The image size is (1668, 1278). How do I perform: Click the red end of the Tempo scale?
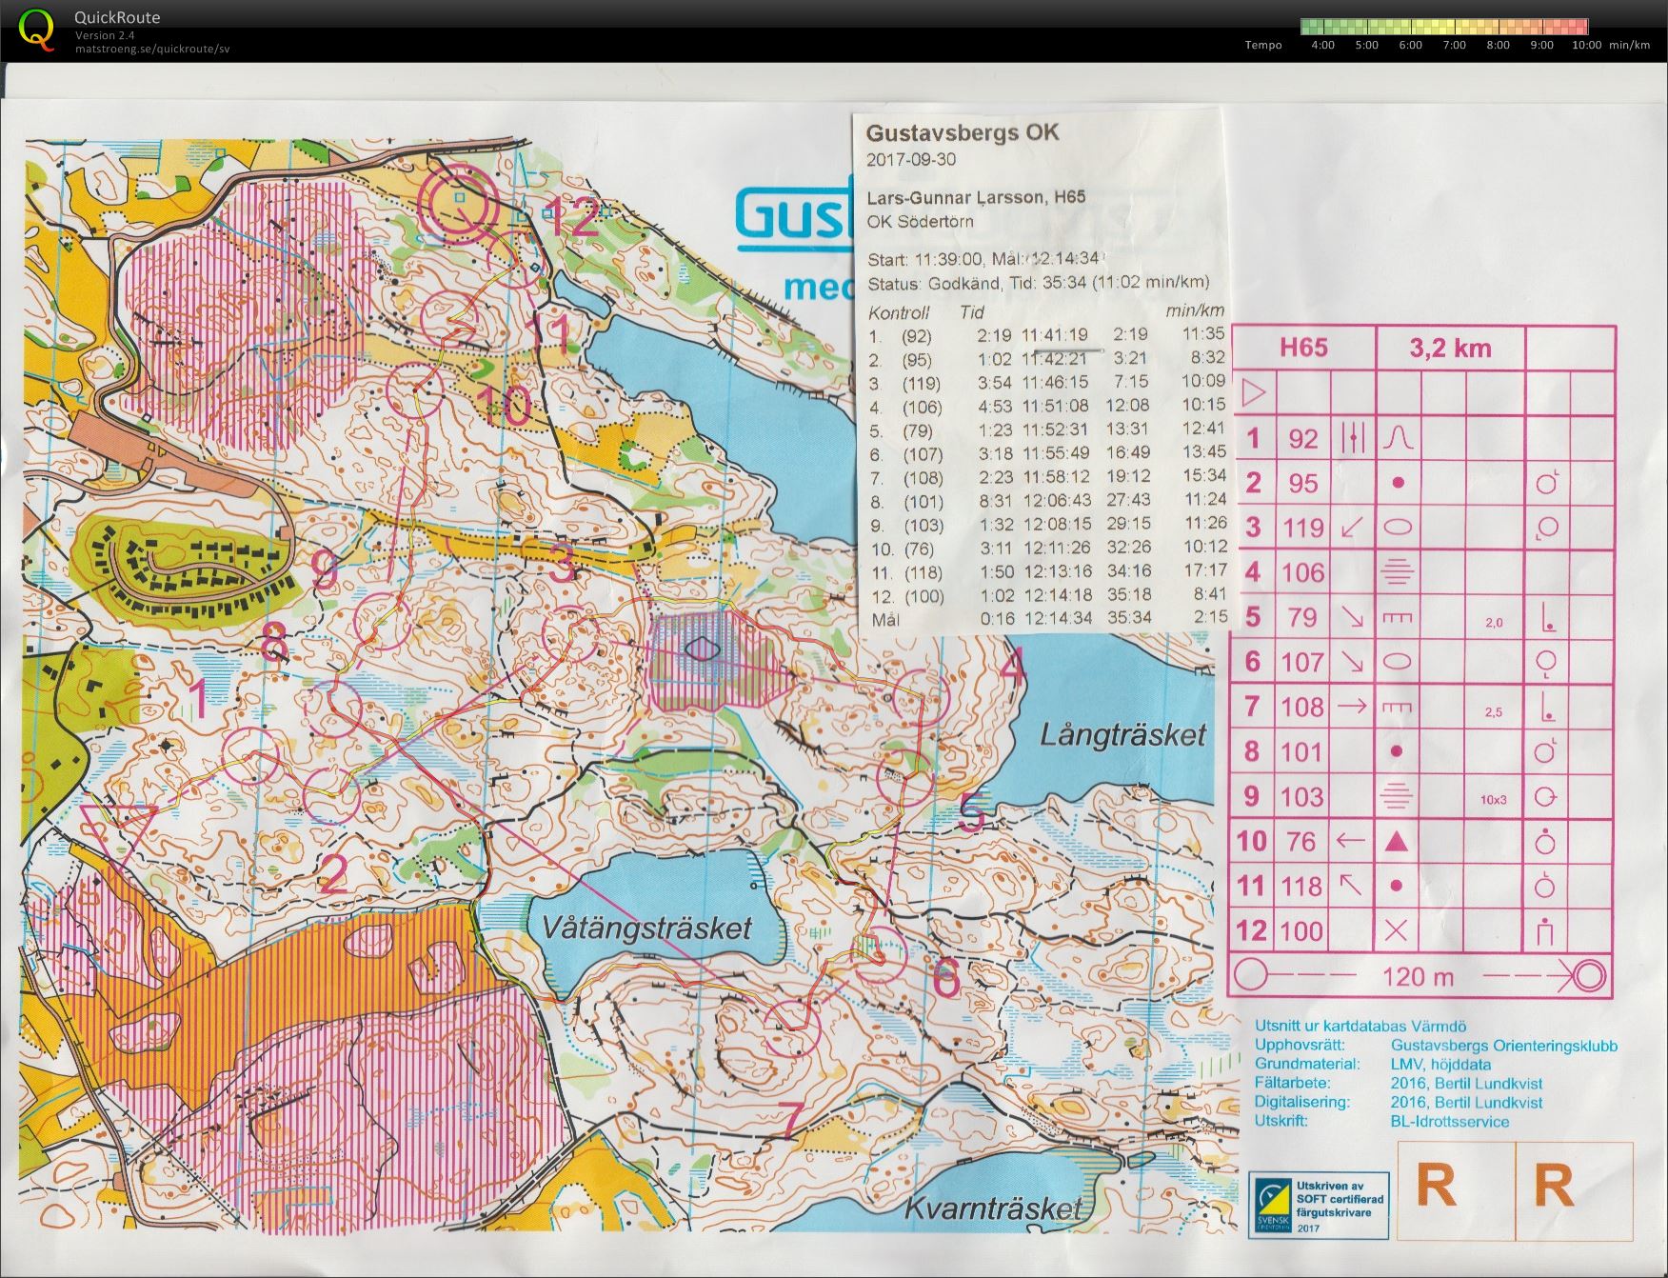[1577, 27]
